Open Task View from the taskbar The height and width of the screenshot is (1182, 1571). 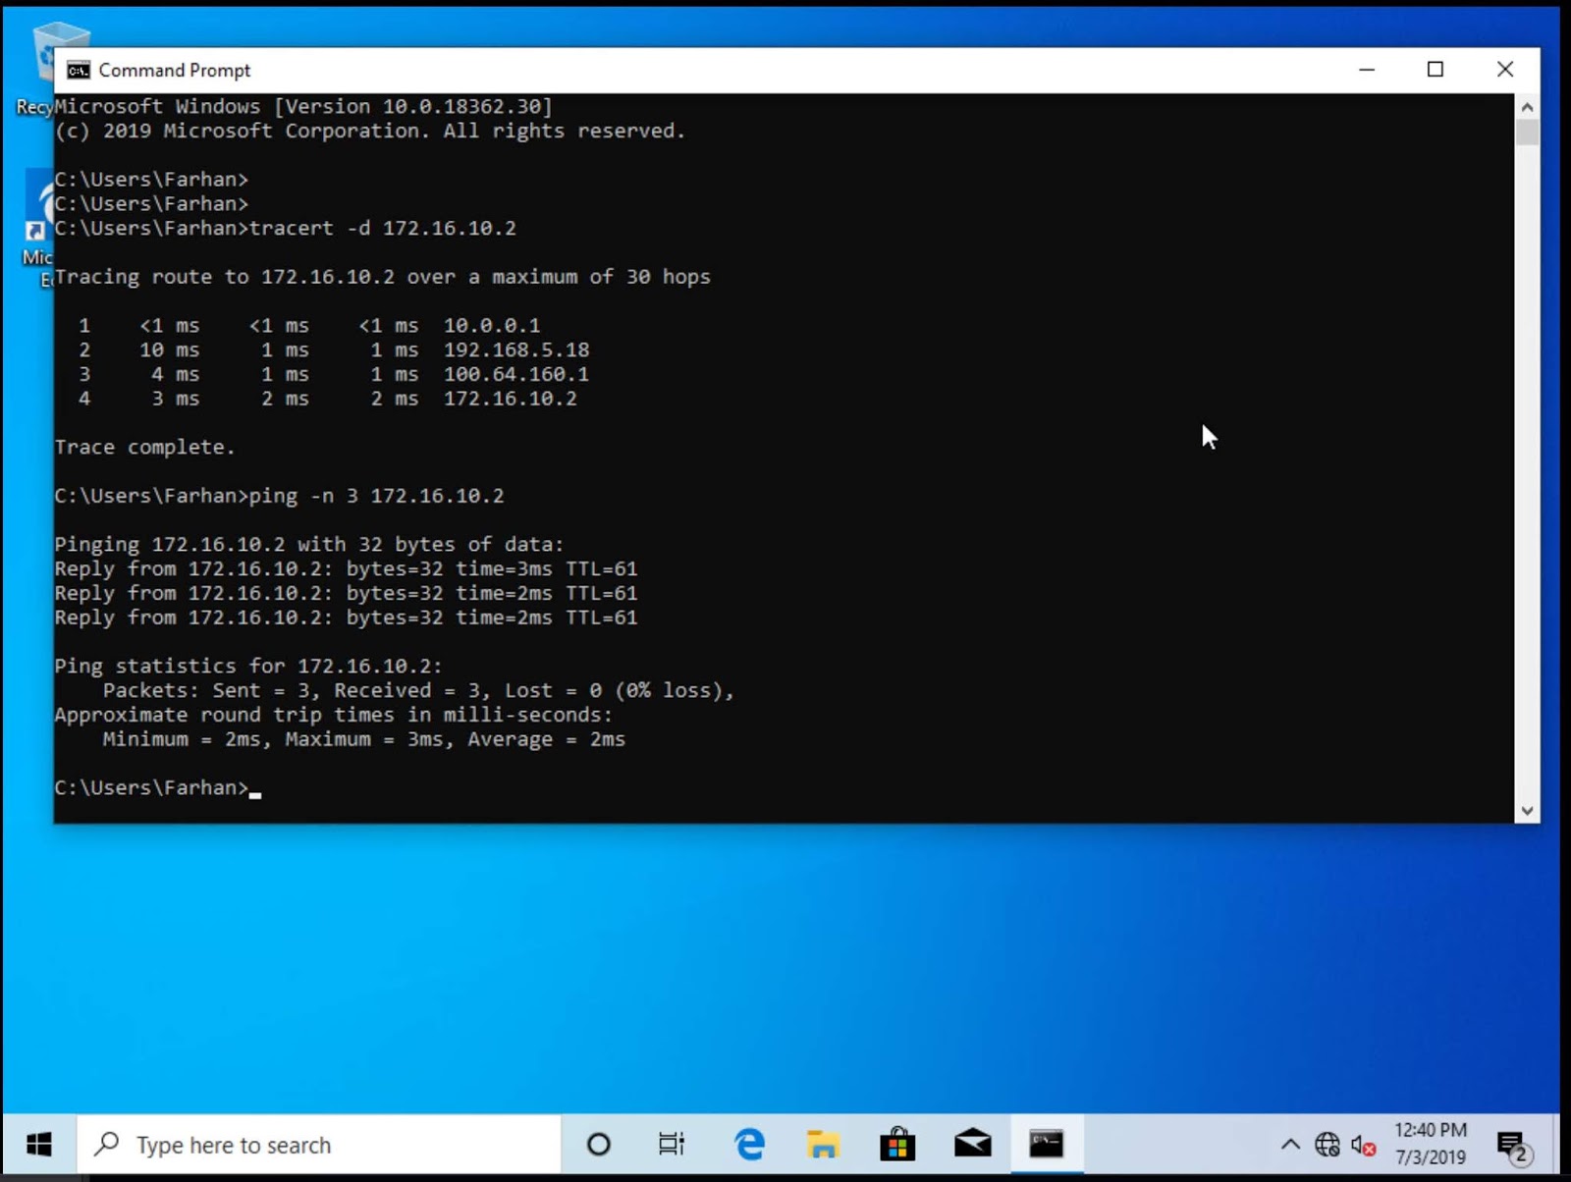coord(672,1145)
